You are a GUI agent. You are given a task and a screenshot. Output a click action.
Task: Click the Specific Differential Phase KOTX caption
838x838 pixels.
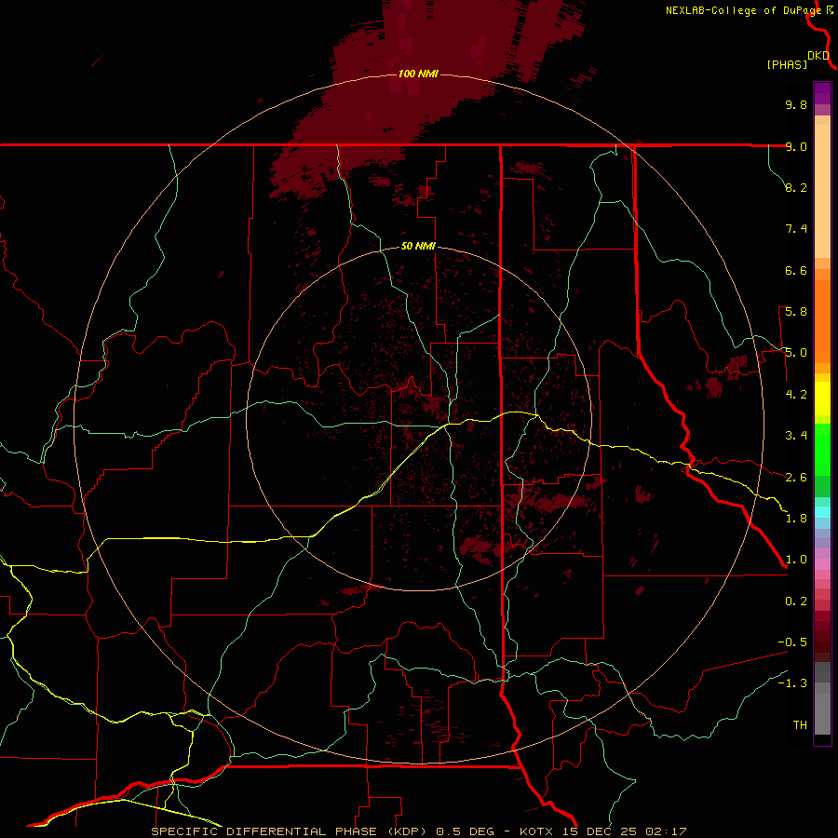point(418,831)
